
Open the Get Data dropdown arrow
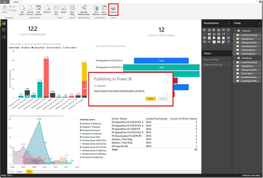25,14
